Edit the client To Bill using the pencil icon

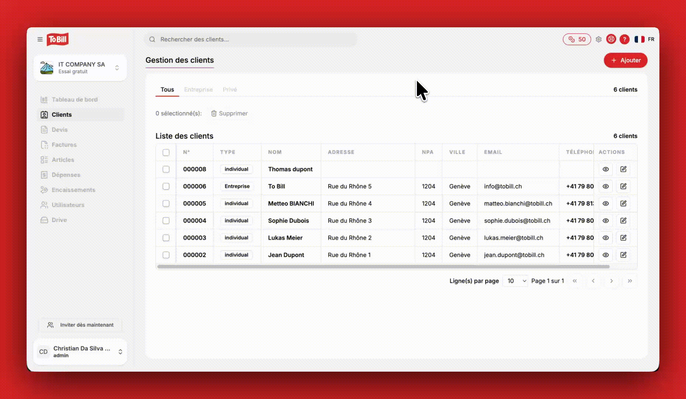tap(624, 186)
